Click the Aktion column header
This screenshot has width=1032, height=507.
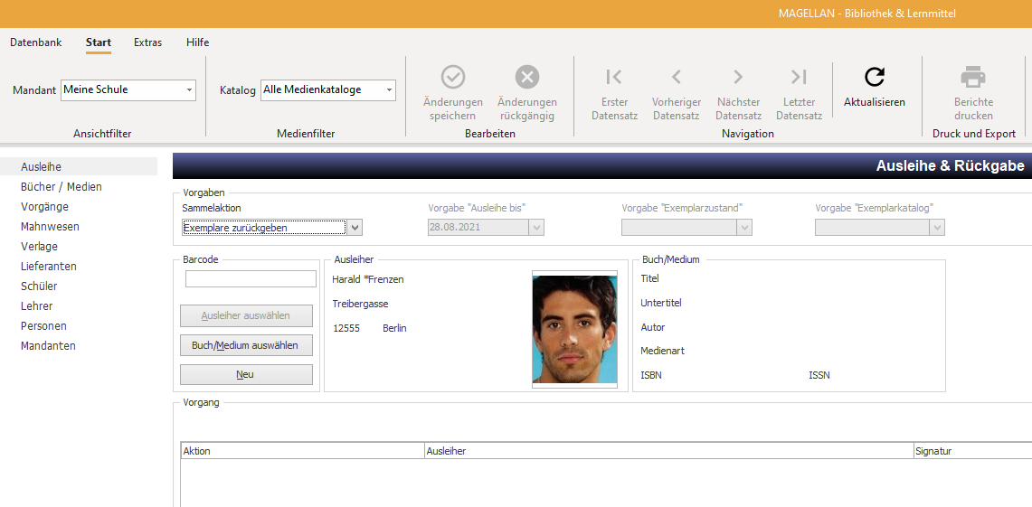[303, 451]
